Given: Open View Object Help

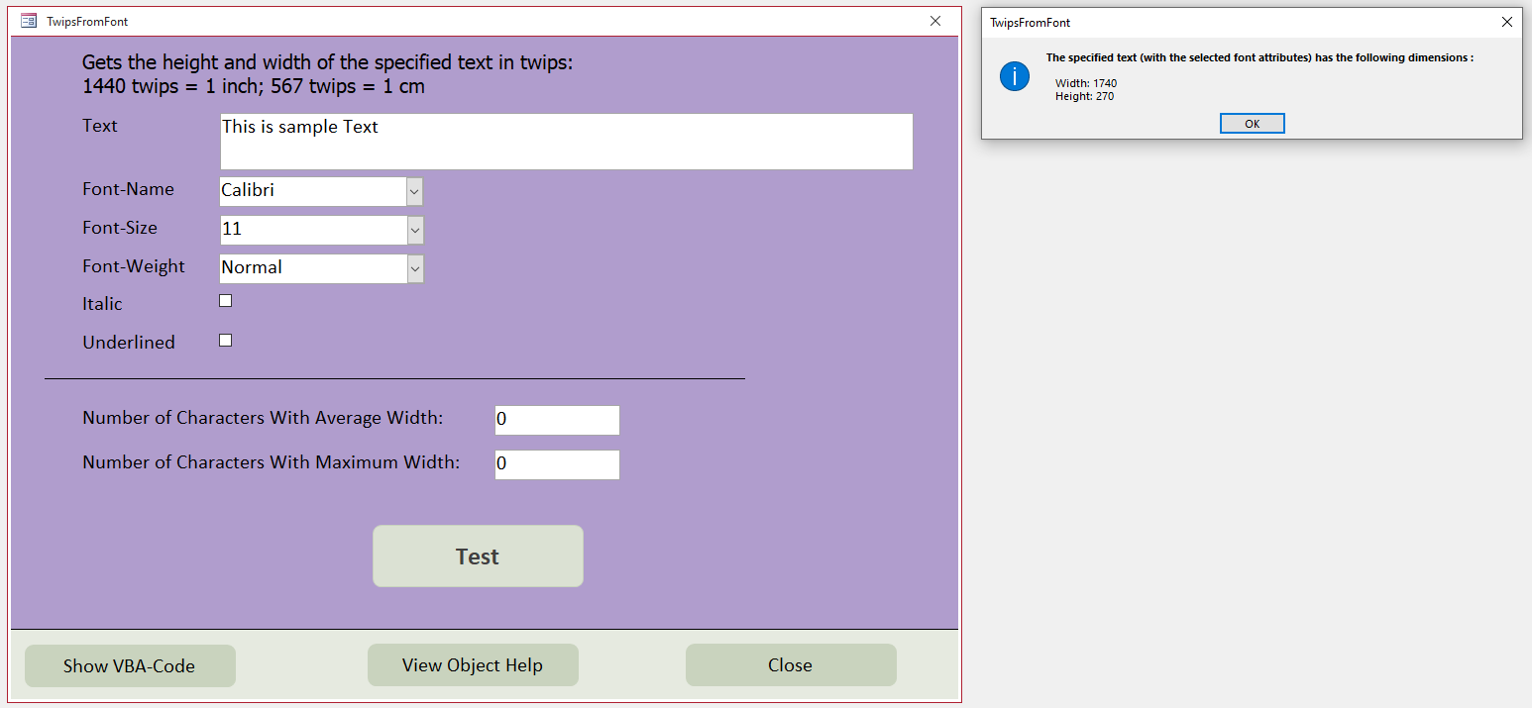Looking at the screenshot, I should (x=473, y=665).
